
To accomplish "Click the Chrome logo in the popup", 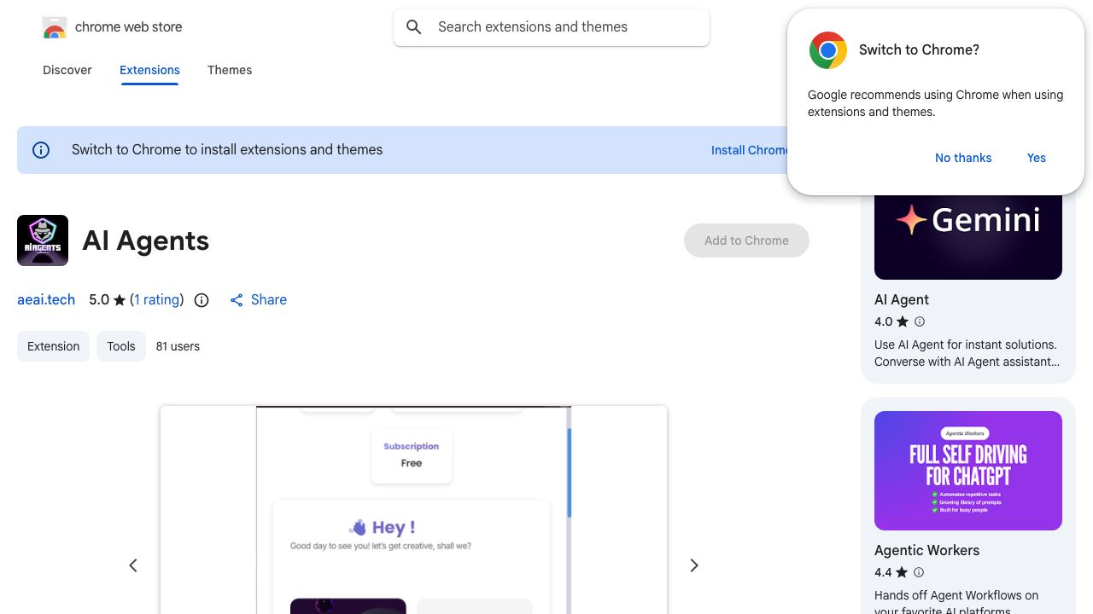I will pos(828,50).
